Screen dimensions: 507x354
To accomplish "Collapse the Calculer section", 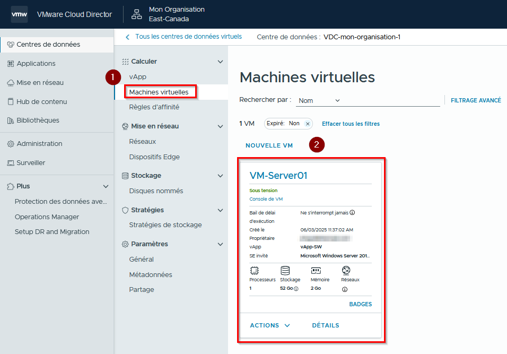I will [220, 62].
